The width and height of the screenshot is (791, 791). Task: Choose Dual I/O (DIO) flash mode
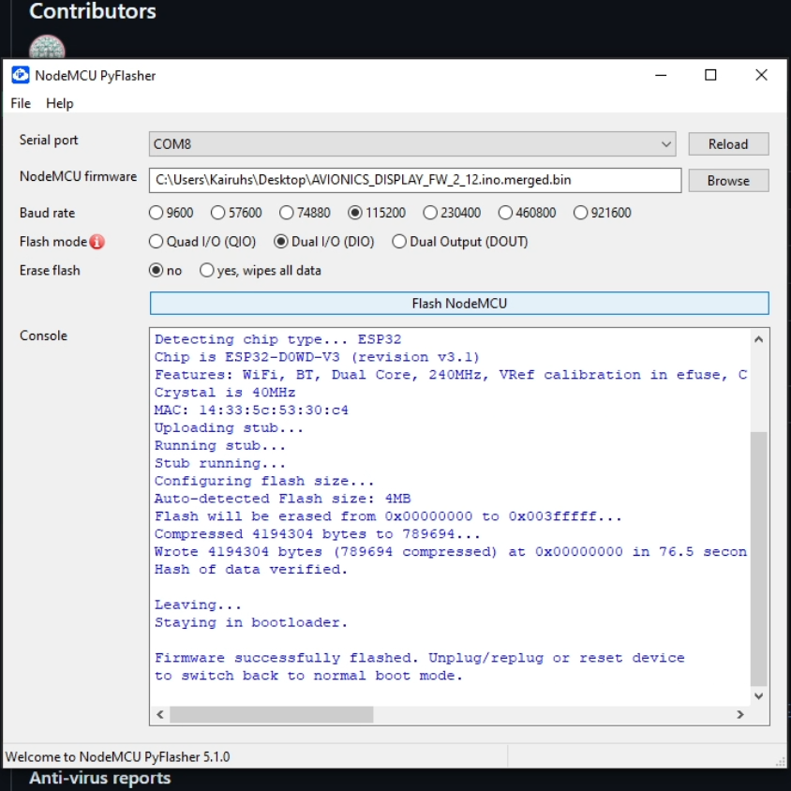(324, 242)
